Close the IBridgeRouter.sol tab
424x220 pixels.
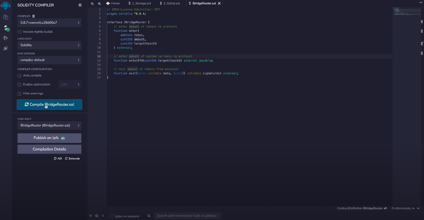219,3
